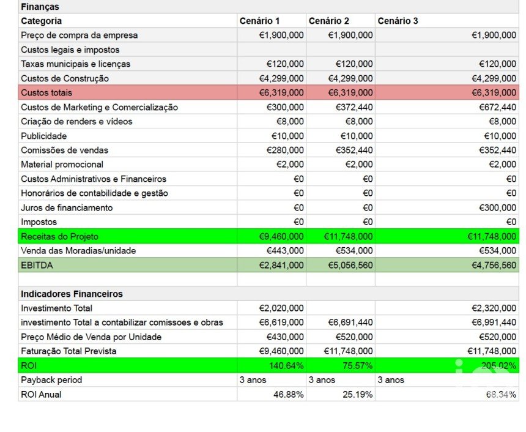Click the 'Cenário 2' column header
The width and height of the screenshot is (526, 432).
click(x=329, y=21)
